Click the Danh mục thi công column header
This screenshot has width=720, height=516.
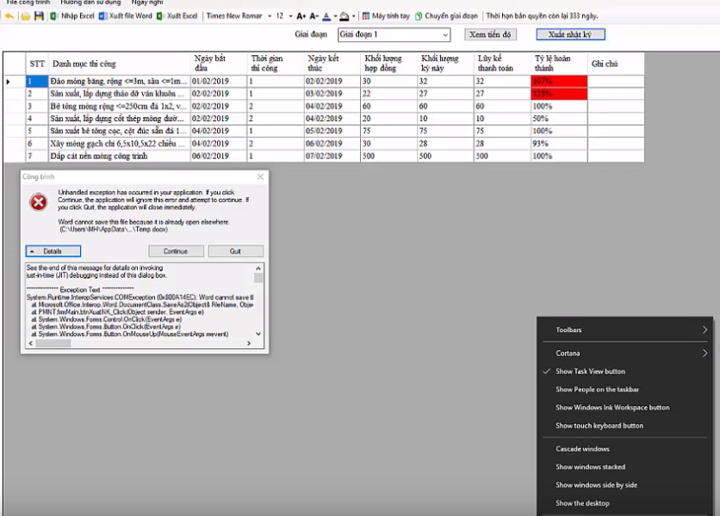(x=120, y=64)
